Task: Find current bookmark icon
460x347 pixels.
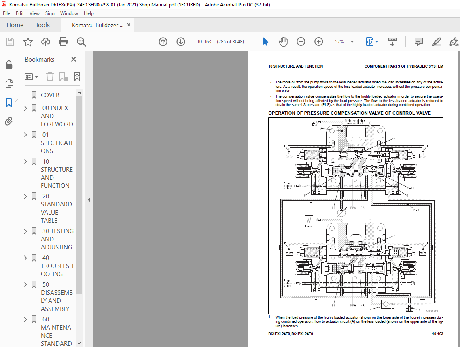Action: [77, 77]
